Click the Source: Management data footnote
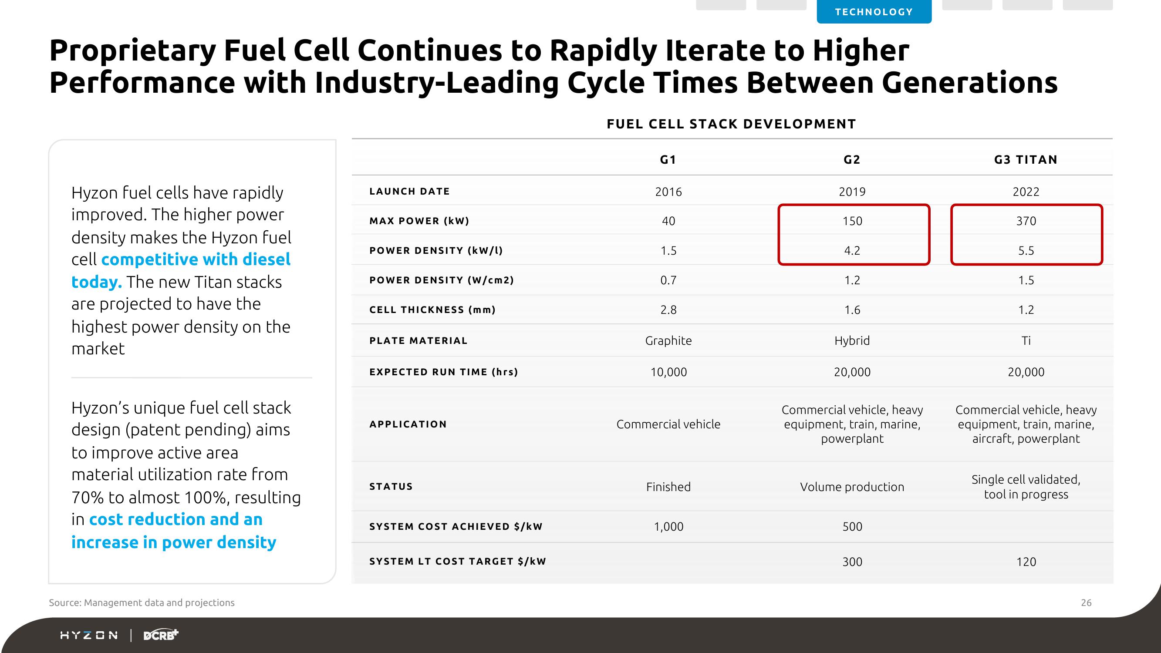 pos(142,603)
